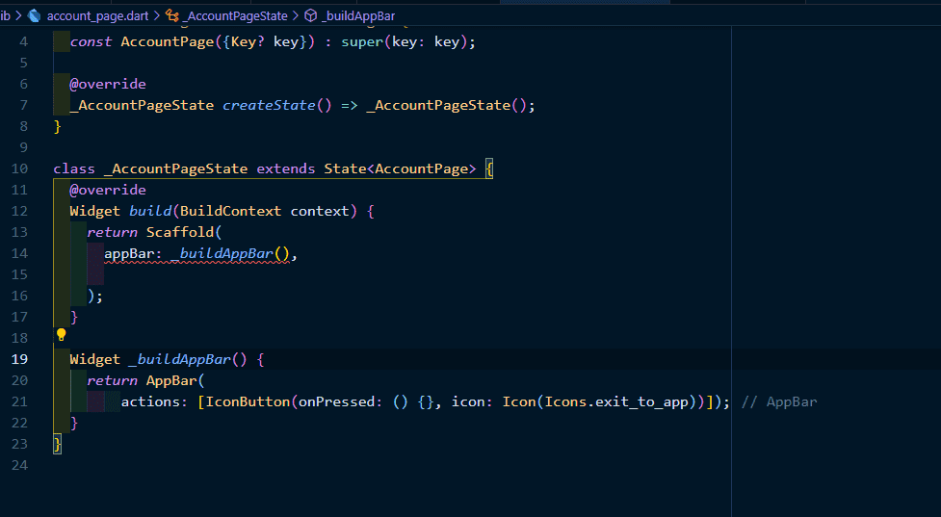Click 'super' keyword on line 4
This screenshot has width=941, height=517.
coord(362,42)
